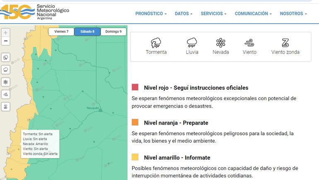Filter map by wind icon in sidebar
The image size is (319, 180).
[6, 94]
